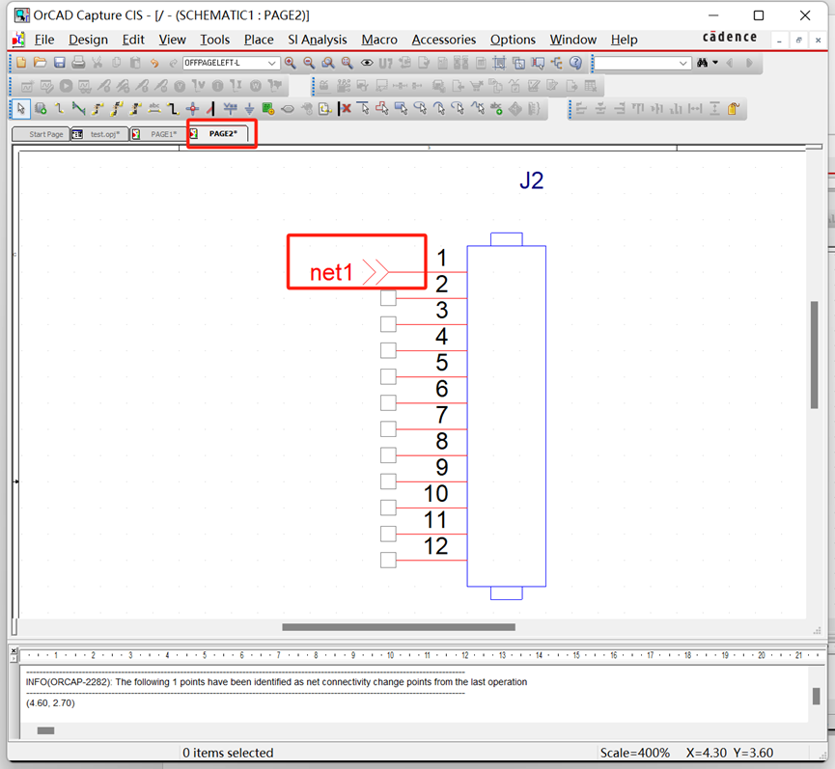Zoom in using the Zoom In icon
835x769 pixels.
291,62
